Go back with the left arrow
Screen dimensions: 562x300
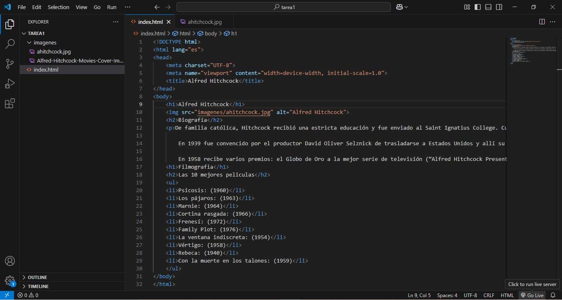point(157,7)
